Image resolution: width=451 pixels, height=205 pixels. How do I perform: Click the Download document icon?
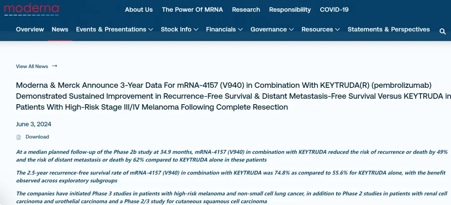coord(18,137)
